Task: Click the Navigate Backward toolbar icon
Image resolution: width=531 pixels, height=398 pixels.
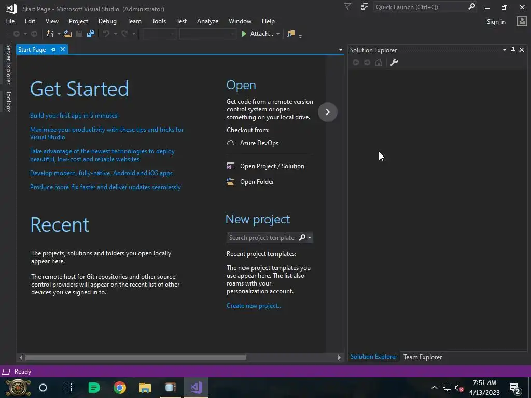Action: coord(16,34)
